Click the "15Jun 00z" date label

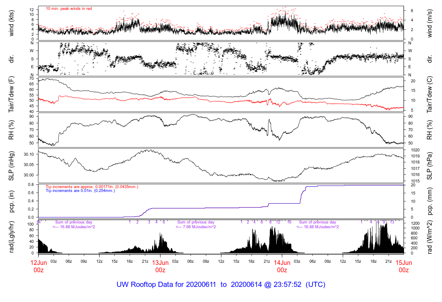pos(404,267)
